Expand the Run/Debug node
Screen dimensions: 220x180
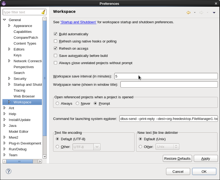pyautogui.click(x=5, y=149)
